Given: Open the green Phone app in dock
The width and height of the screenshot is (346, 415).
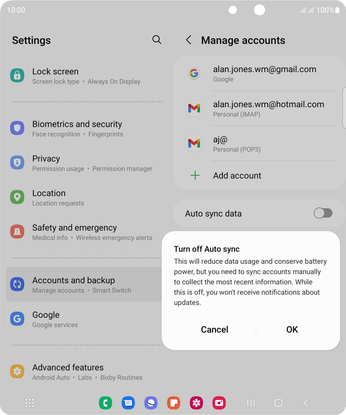Looking at the screenshot, I should 105,403.
